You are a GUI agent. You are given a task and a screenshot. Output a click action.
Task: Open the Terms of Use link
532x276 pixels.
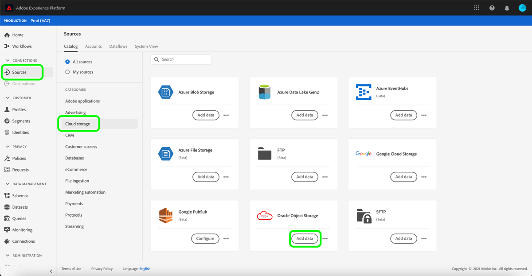pyautogui.click(x=71, y=268)
